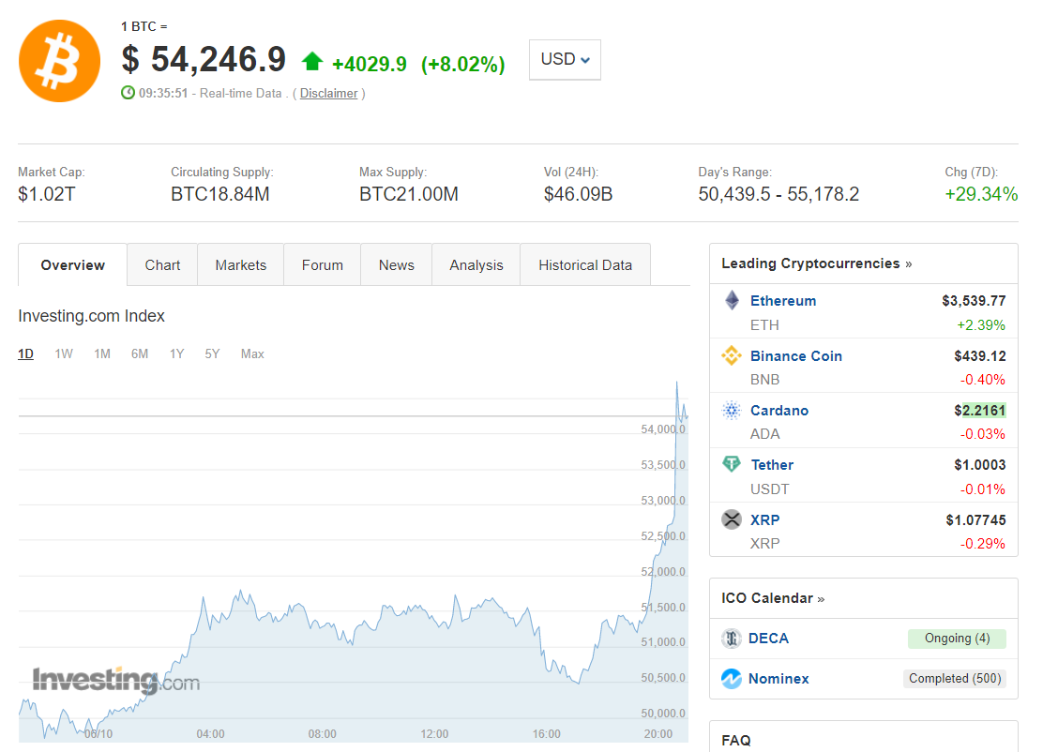Go to the News tab
Viewport: 1058px width, 752px height.
coord(397,265)
